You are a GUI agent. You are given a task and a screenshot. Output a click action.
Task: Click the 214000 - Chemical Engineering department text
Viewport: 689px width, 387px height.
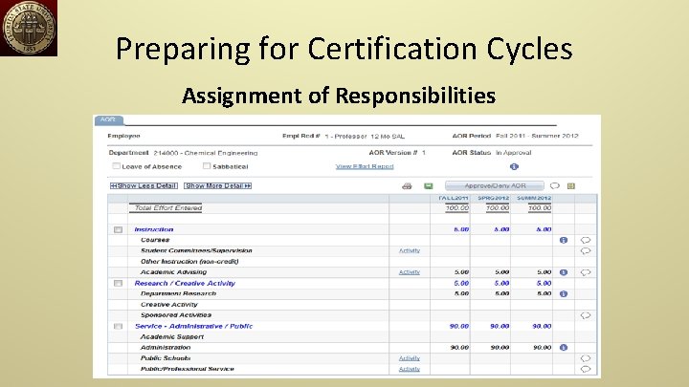(x=206, y=153)
